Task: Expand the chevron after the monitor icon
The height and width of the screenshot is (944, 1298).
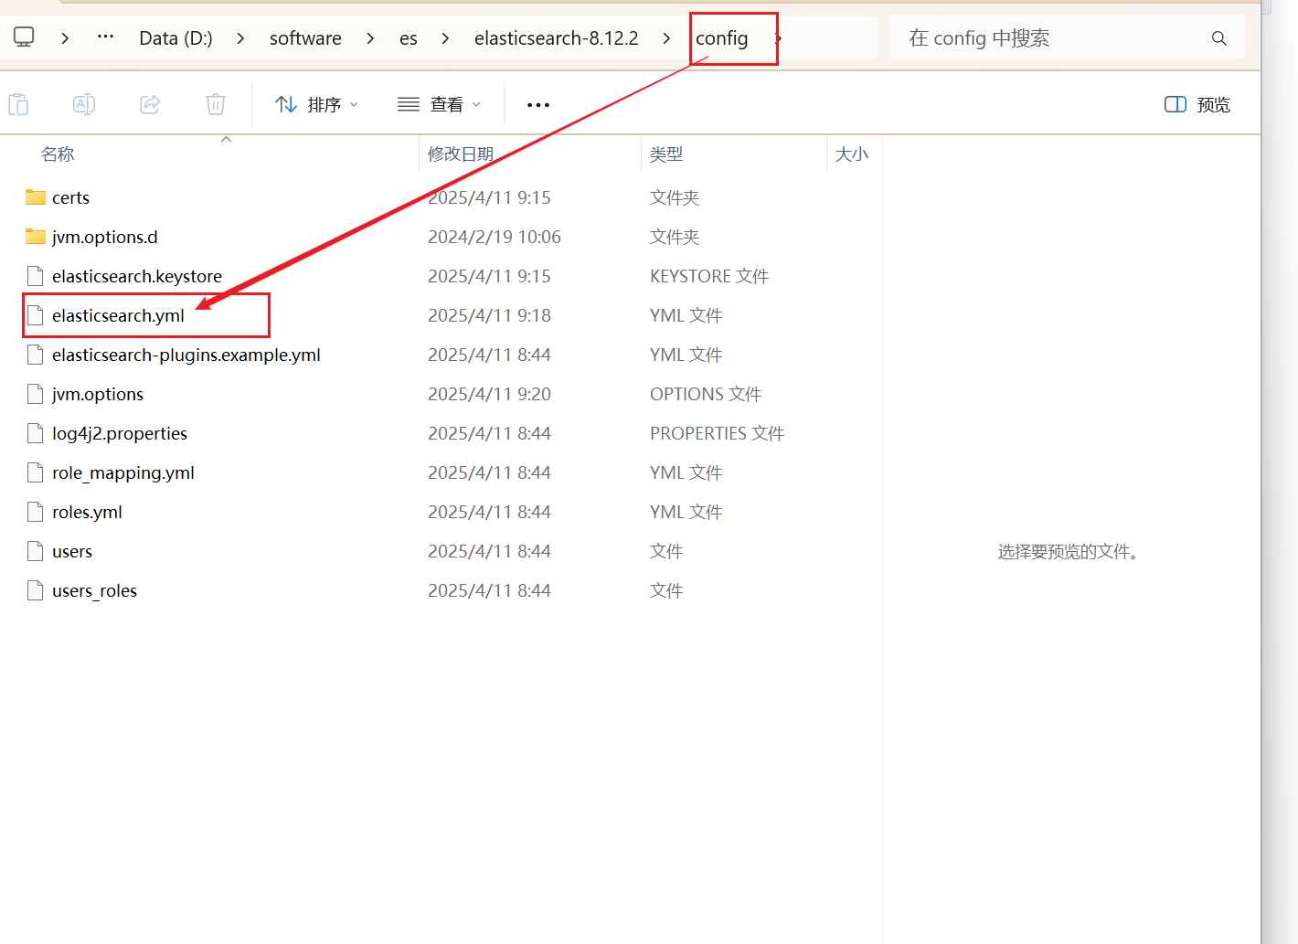Action: click(x=65, y=38)
